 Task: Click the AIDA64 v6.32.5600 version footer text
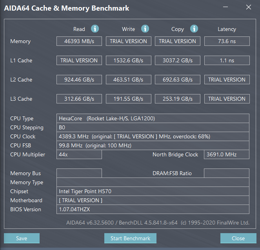pyautogui.click(x=158, y=223)
